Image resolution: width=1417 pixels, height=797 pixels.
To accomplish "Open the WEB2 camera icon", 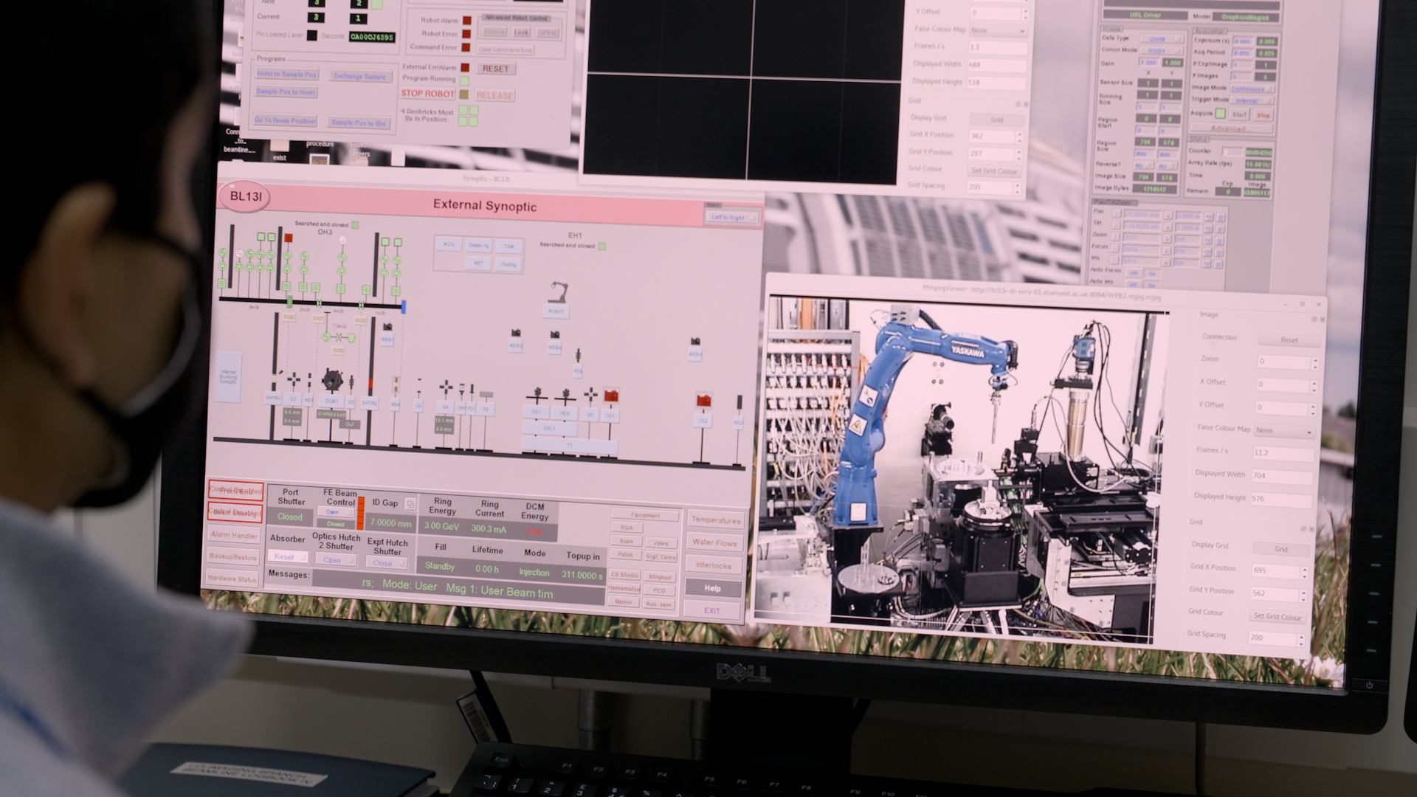I will (x=516, y=333).
